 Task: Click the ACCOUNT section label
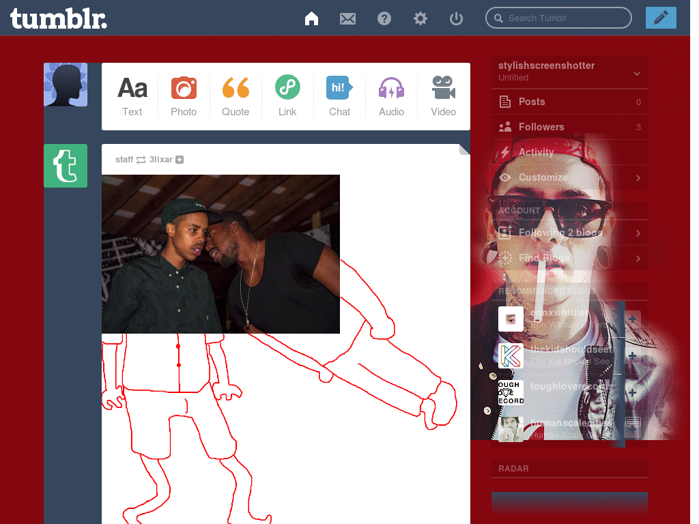tap(519, 211)
